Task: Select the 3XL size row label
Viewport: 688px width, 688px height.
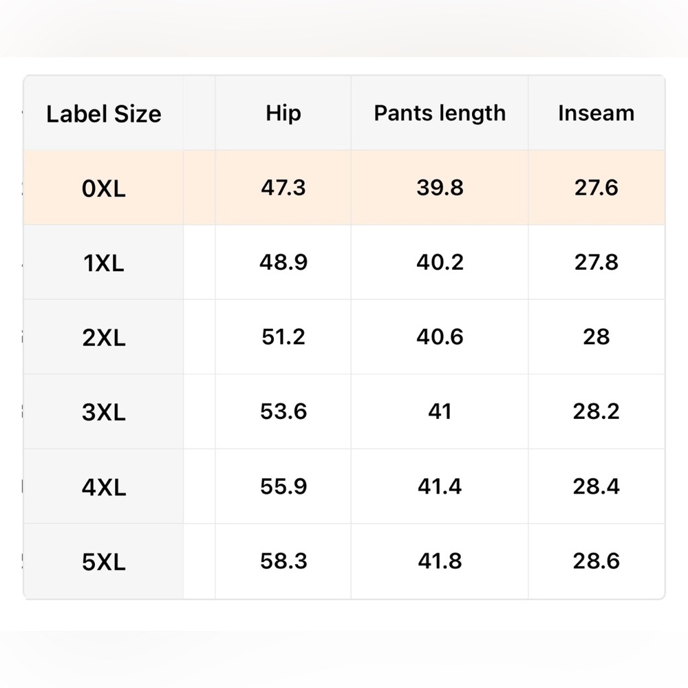Action: coord(104,412)
